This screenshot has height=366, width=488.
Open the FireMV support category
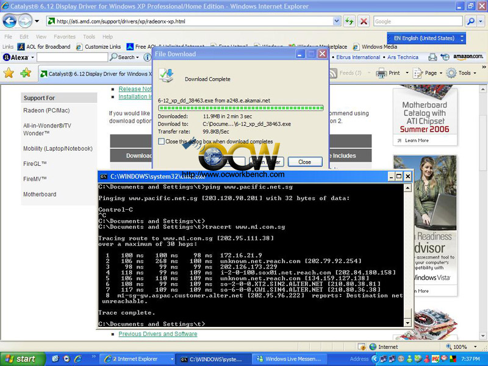(35, 179)
